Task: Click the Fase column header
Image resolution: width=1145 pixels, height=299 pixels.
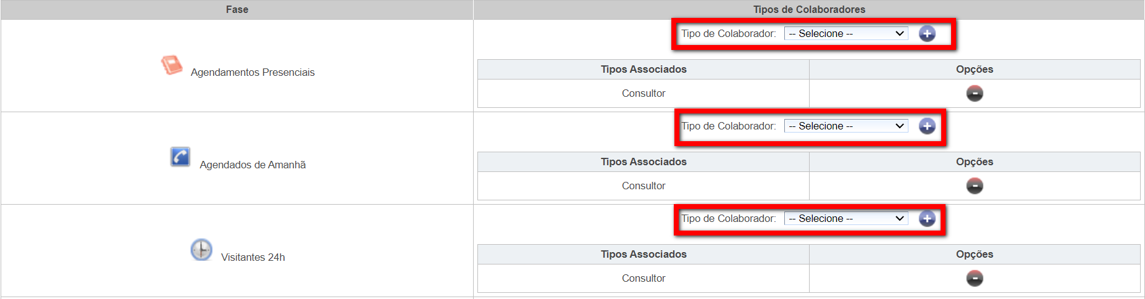Action: click(x=237, y=10)
